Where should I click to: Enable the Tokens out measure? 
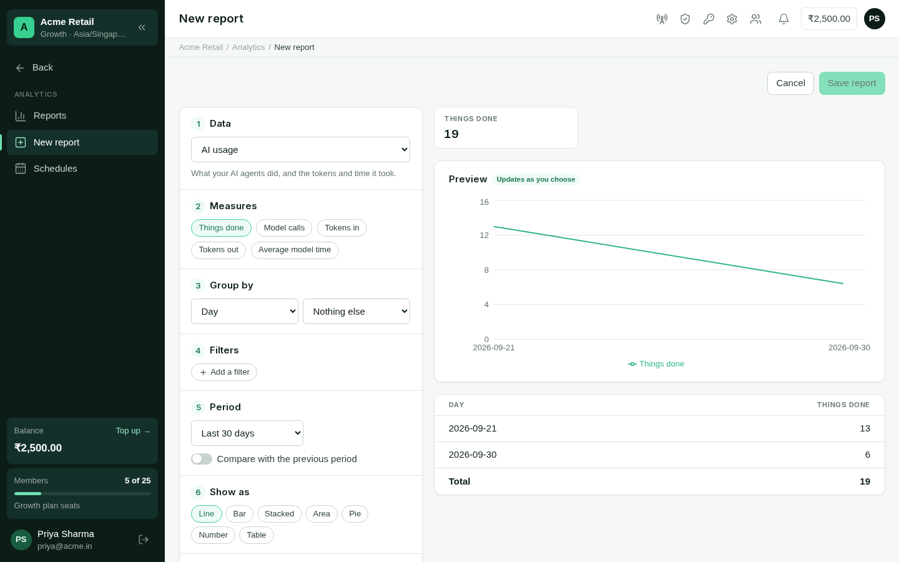(219, 250)
